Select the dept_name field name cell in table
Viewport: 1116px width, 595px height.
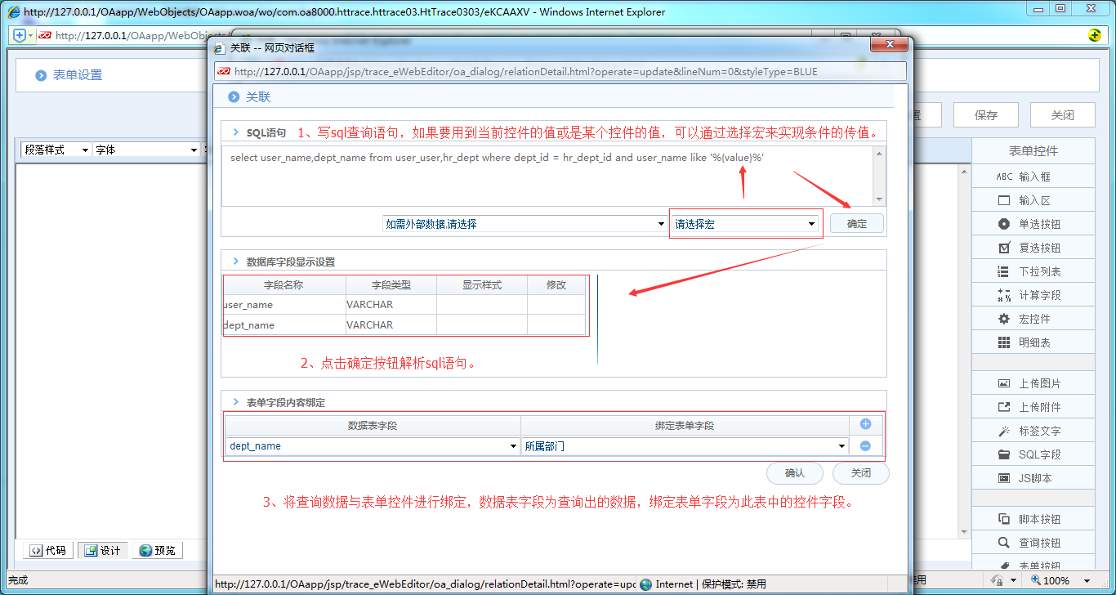[x=284, y=325]
